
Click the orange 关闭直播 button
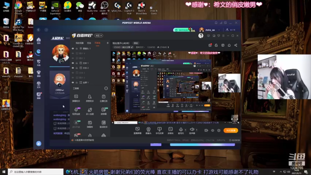click(x=231, y=130)
